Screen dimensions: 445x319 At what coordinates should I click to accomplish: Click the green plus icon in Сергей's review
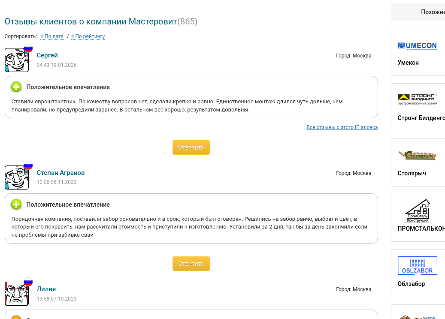(16, 87)
